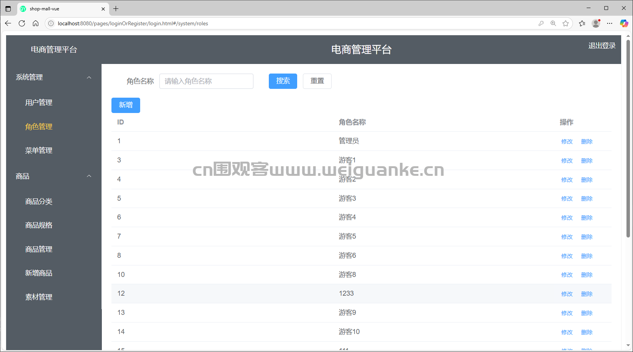The image size is (633, 352).
Task: Open the zoom magnifier icon
Action: click(x=553, y=23)
